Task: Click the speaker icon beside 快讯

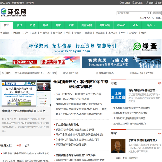Action: click(x=3, y=73)
